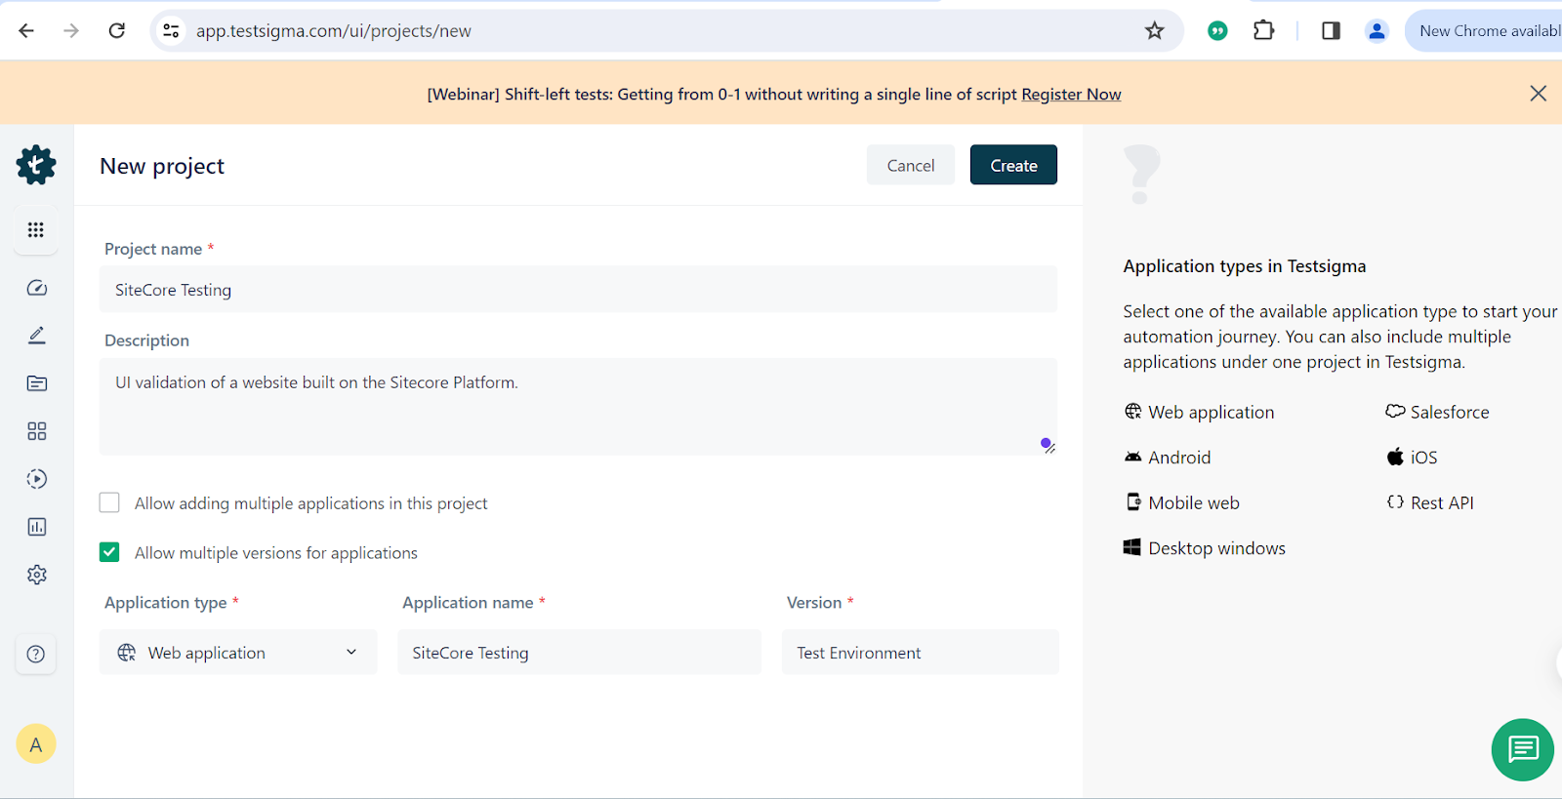Click New Chrome available button
This screenshot has height=799, width=1562.
[1484, 31]
